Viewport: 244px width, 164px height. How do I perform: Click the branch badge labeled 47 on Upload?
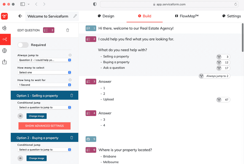pos(223,100)
